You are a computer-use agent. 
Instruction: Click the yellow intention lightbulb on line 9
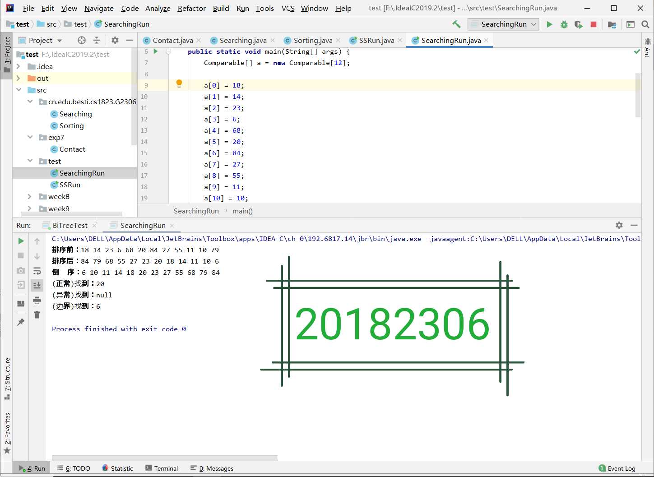(x=179, y=83)
